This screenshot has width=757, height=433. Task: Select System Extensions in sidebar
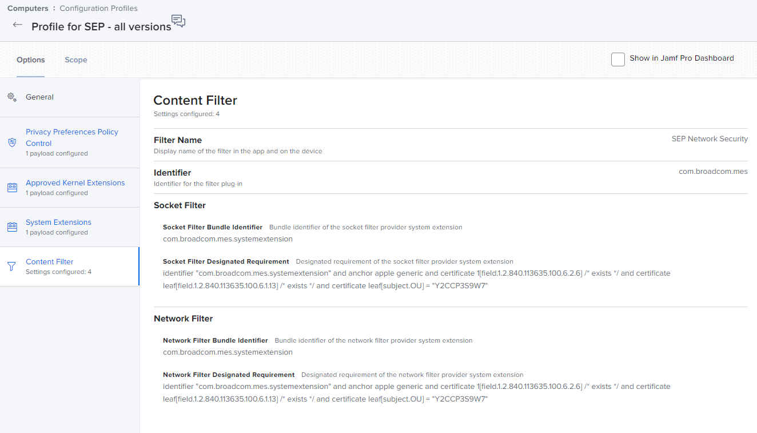[x=58, y=223]
